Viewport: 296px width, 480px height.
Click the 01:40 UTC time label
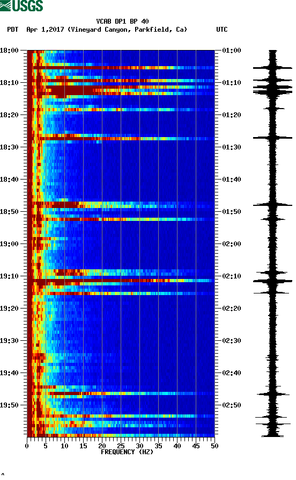232,180
